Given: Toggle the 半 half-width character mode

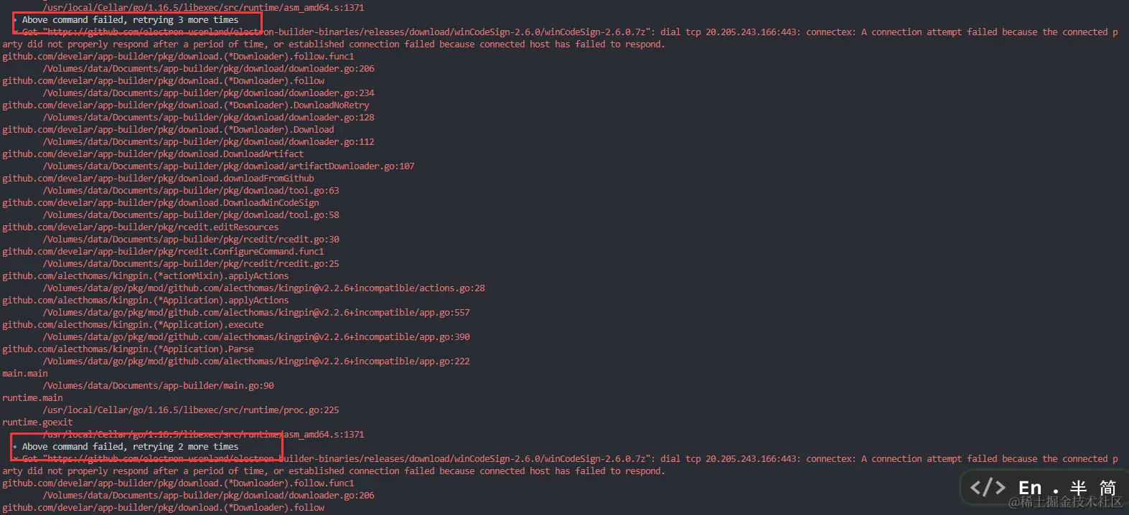Looking at the screenshot, I should (x=1078, y=488).
